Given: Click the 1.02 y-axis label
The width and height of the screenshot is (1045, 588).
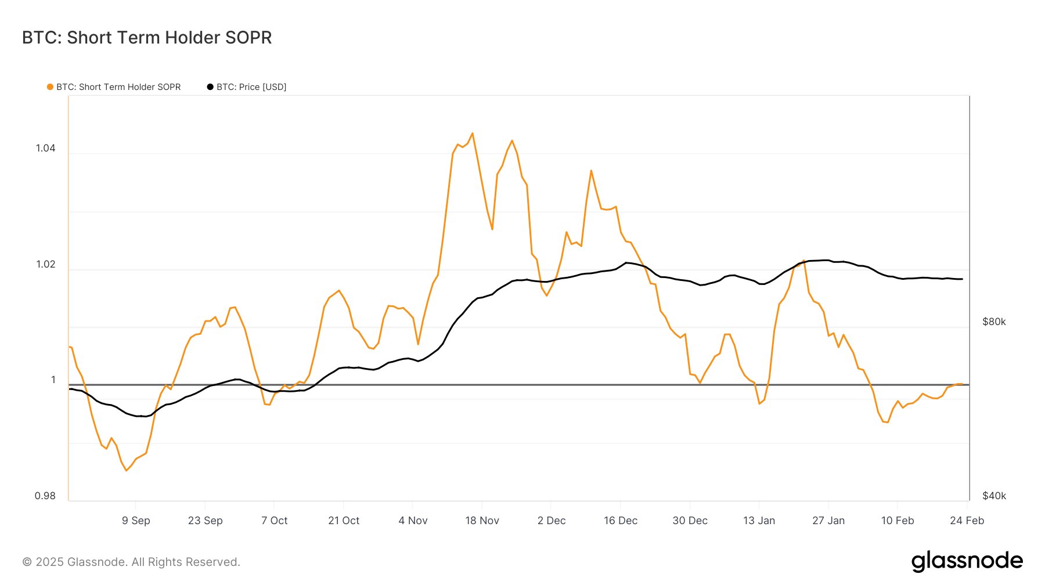Looking at the screenshot, I should [x=46, y=265].
